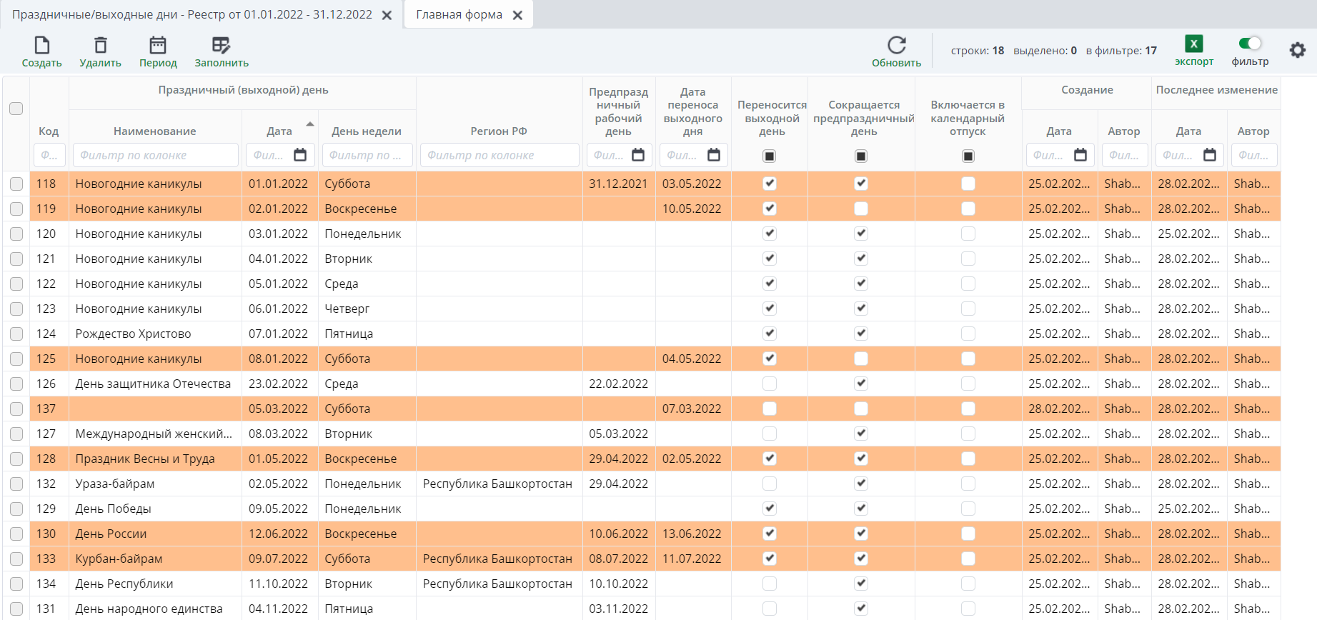Open calendar in Создание Дата filter
This screenshot has width=1317, height=620.
(1080, 155)
